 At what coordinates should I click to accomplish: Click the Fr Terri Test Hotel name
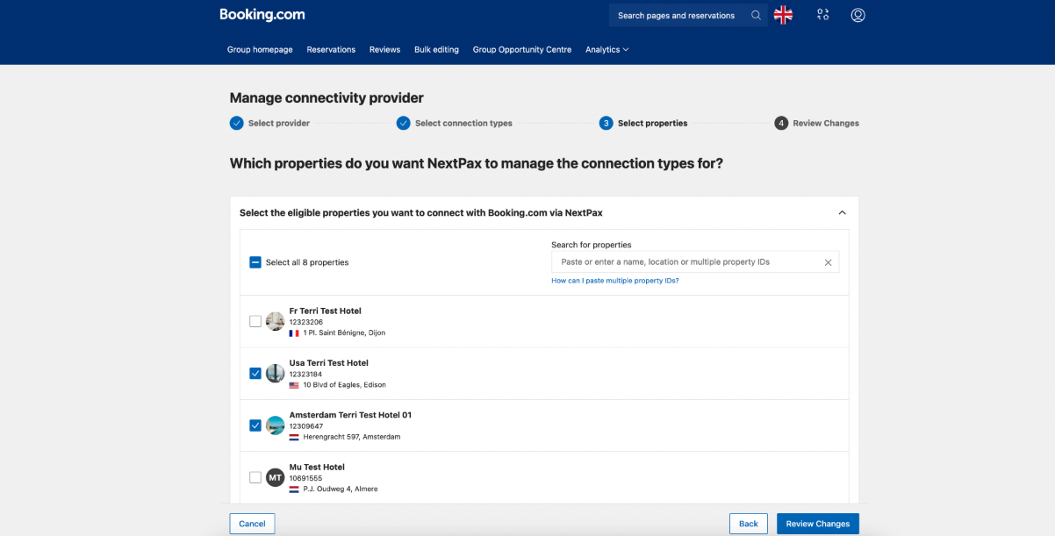click(326, 311)
